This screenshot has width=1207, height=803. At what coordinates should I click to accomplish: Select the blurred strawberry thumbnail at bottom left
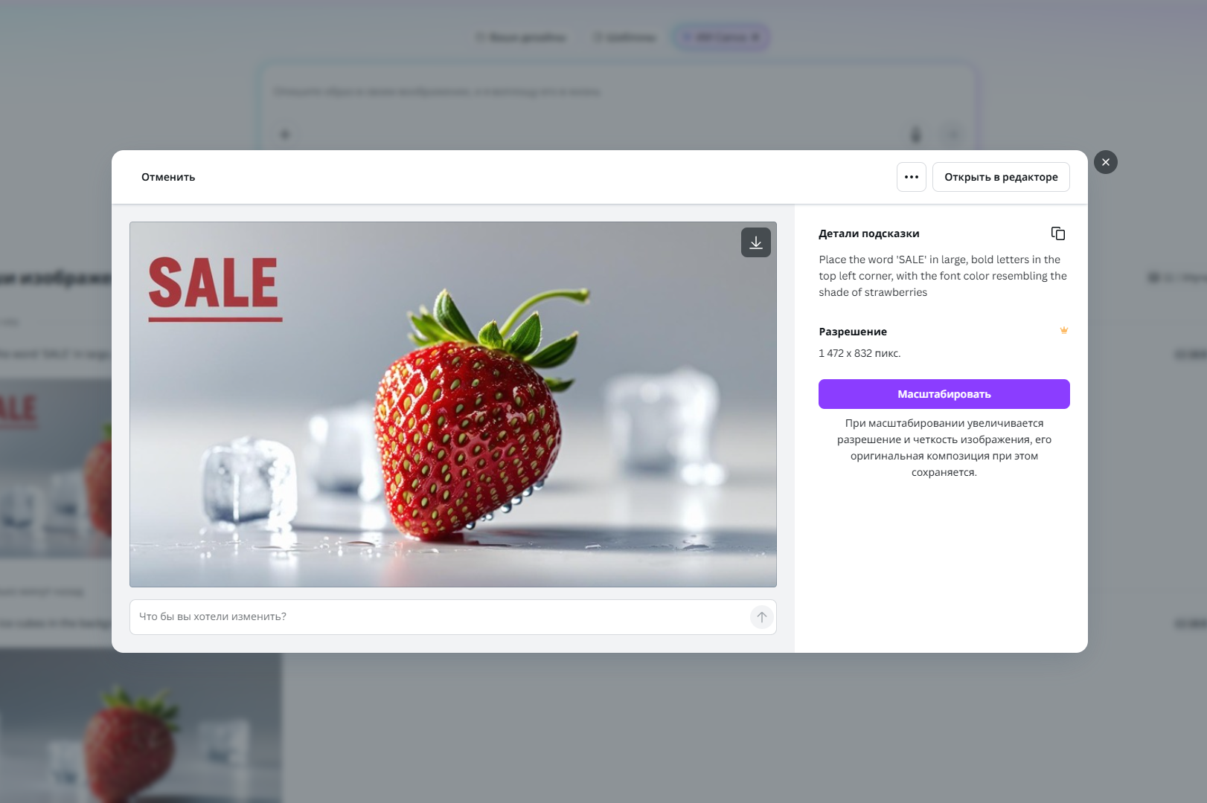click(141, 727)
